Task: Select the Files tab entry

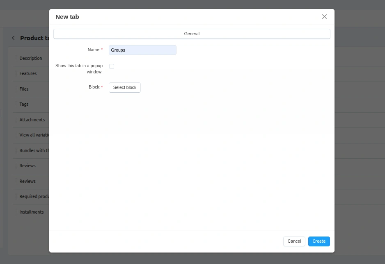Action: [24, 89]
